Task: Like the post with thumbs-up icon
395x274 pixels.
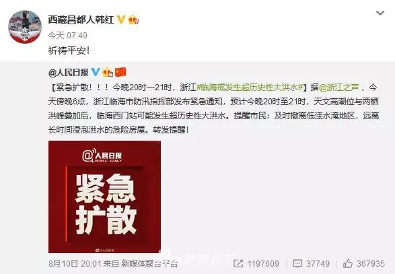Action: (x=348, y=264)
